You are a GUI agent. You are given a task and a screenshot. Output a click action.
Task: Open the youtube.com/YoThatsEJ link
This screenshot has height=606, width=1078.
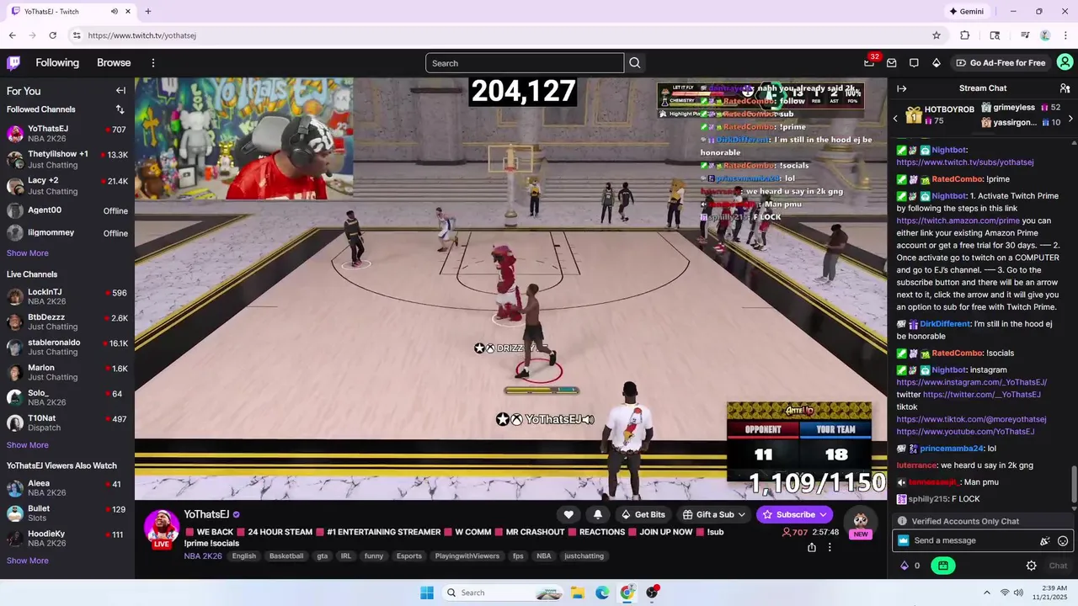pyautogui.click(x=965, y=432)
